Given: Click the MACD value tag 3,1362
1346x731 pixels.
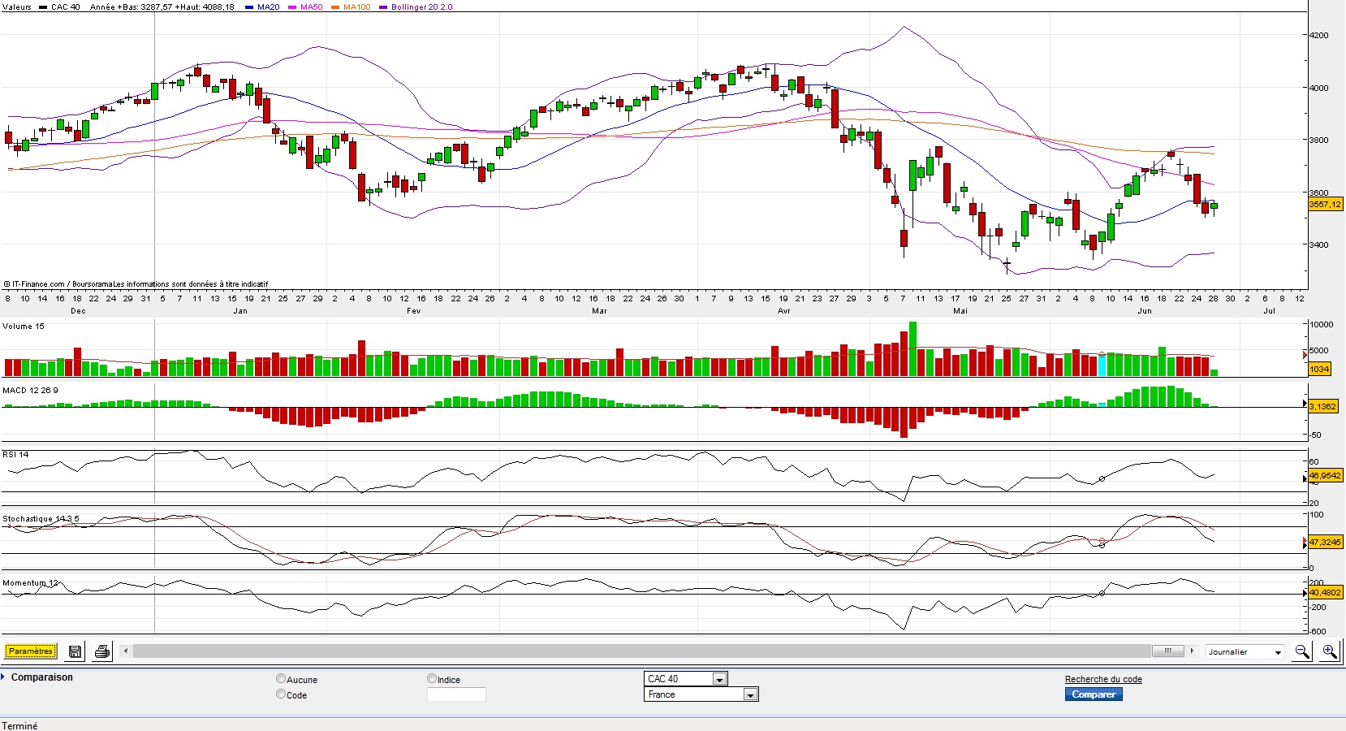Looking at the screenshot, I should pyautogui.click(x=1322, y=406).
